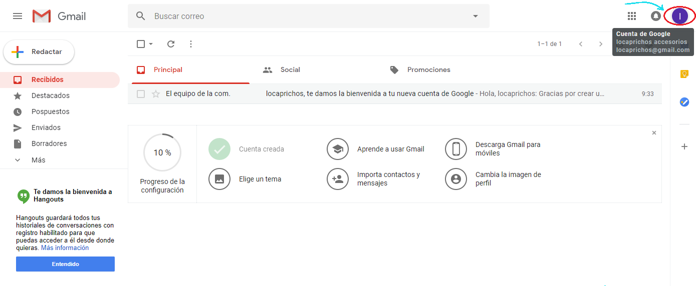
Task: Click the refresh inbox icon
Action: coord(171,44)
